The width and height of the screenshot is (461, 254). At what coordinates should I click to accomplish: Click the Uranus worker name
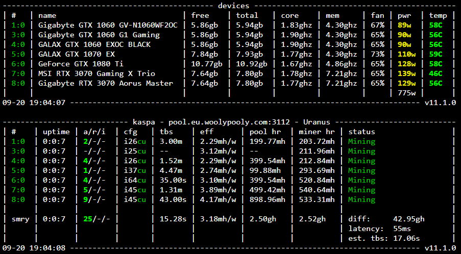click(x=317, y=122)
